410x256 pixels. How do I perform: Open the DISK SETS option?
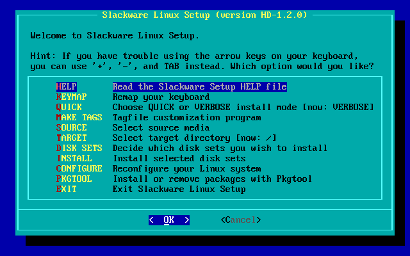pos(79,148)
